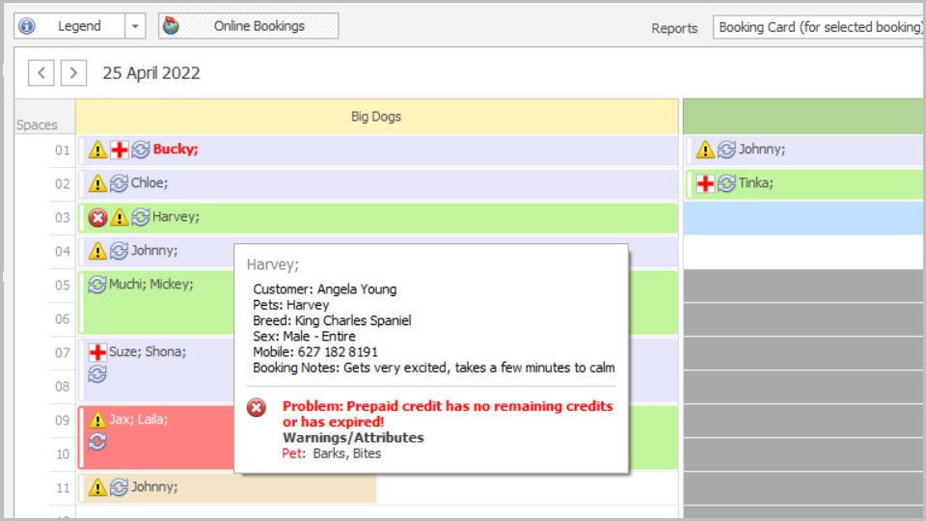Click Tinka's red cross medical icon

(705, 183)
